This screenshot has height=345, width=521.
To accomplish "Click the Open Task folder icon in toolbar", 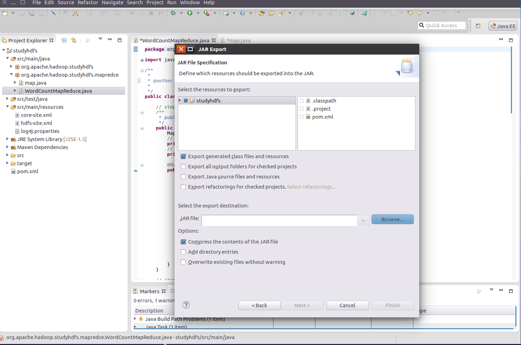I will tap(271, 13).
